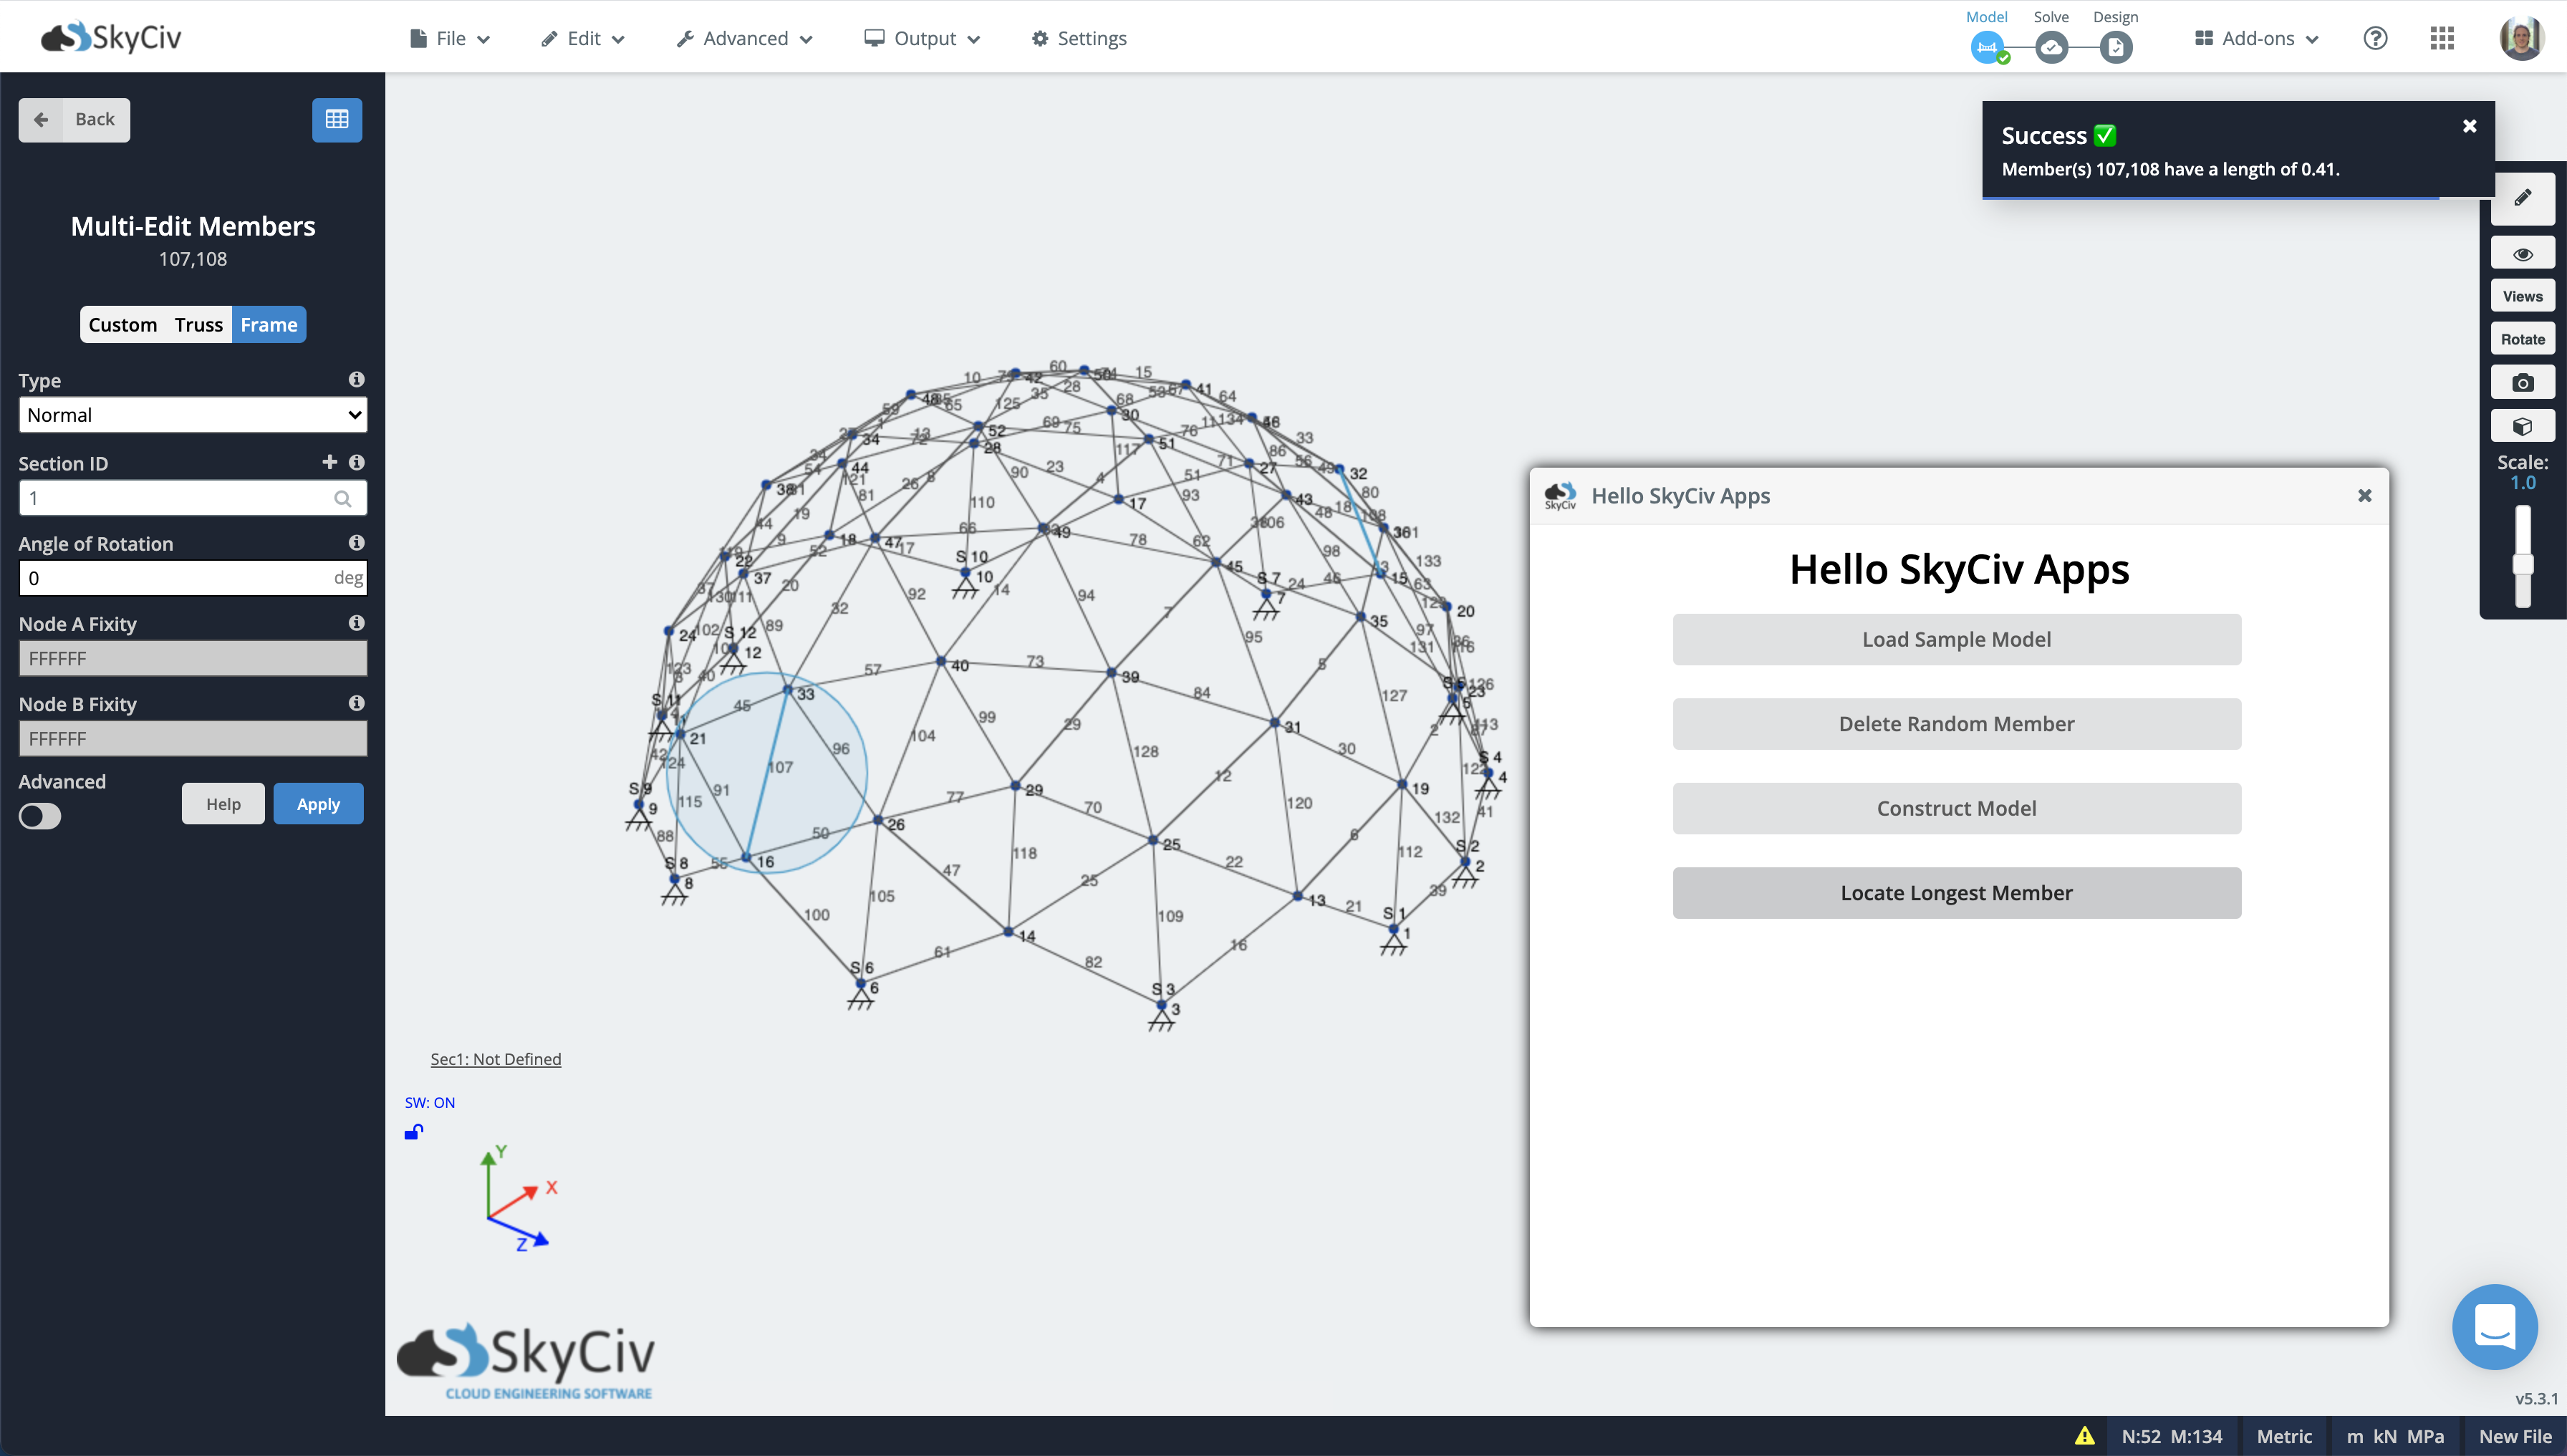Open the chat support bubble

2494,1327
